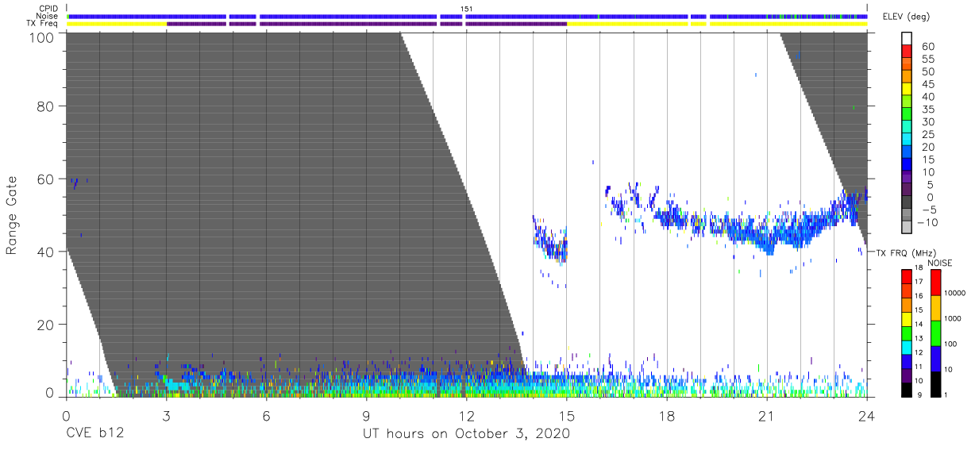Screen dimensions: 975x450
Task: Click the '45' elevation colorbar label
Action: (x=927, y=84)
